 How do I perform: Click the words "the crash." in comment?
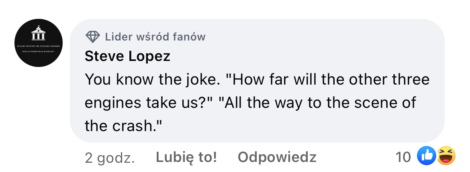tap(123, 126)
